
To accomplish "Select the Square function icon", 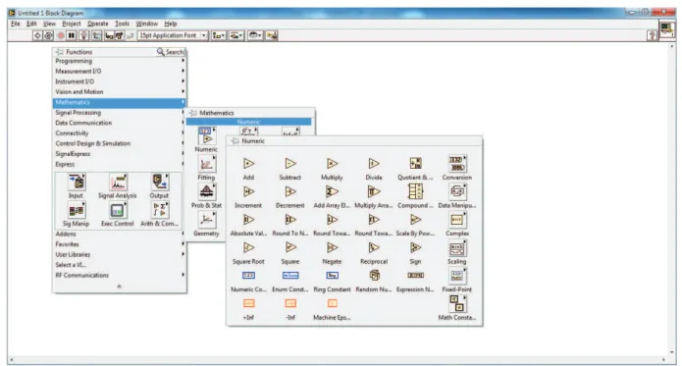I will [x=290, y=248].
